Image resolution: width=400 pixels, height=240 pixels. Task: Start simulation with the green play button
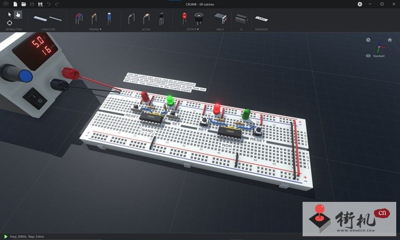[x=6, y=236]
